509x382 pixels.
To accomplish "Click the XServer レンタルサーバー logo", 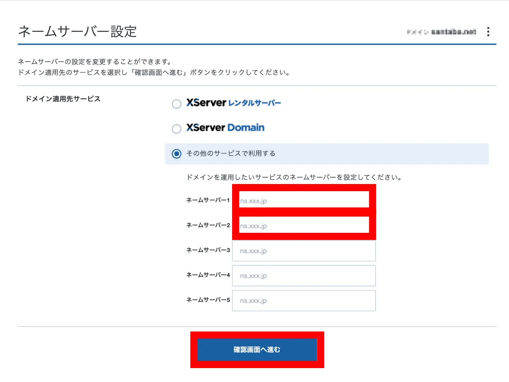I will coord(233,103).
